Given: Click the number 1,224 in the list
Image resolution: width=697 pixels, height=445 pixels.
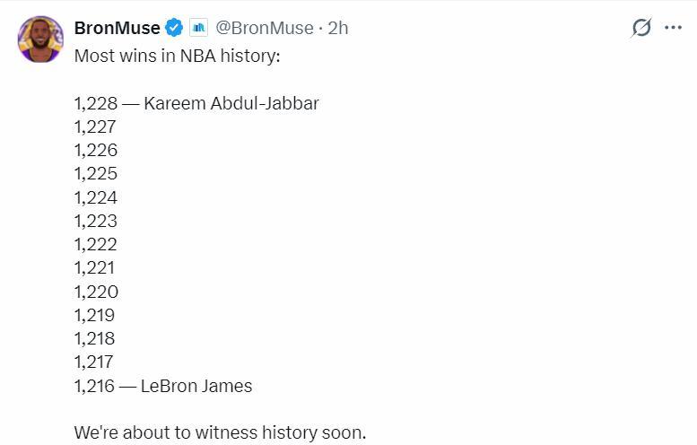Looking at the screenshot, I should click(95, 197).
